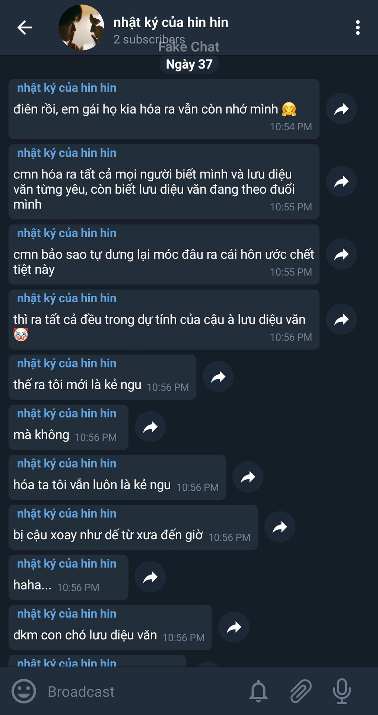Forward the 'dkm con chó' message
Viewport: 378px width, 715px height.
pos(234,627)
